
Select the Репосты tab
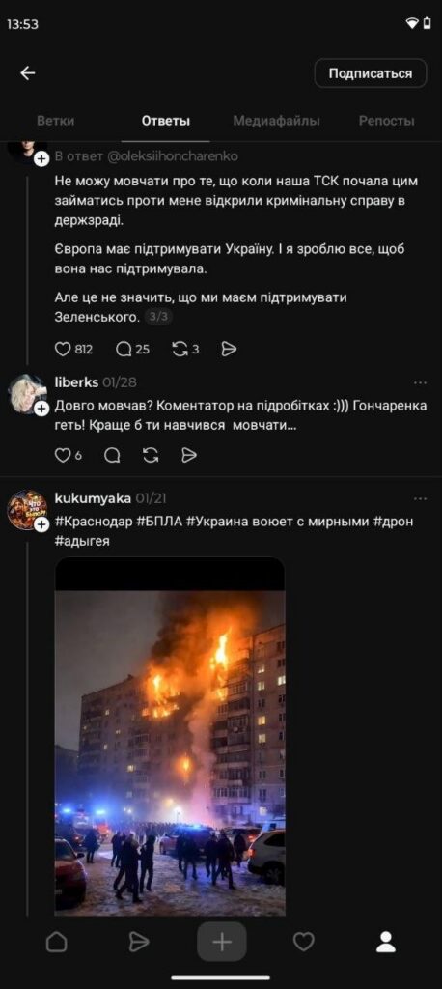click(x=387, y=121)
